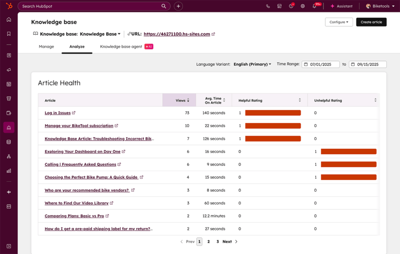Open the Log in Issues article link

(57, 112)
